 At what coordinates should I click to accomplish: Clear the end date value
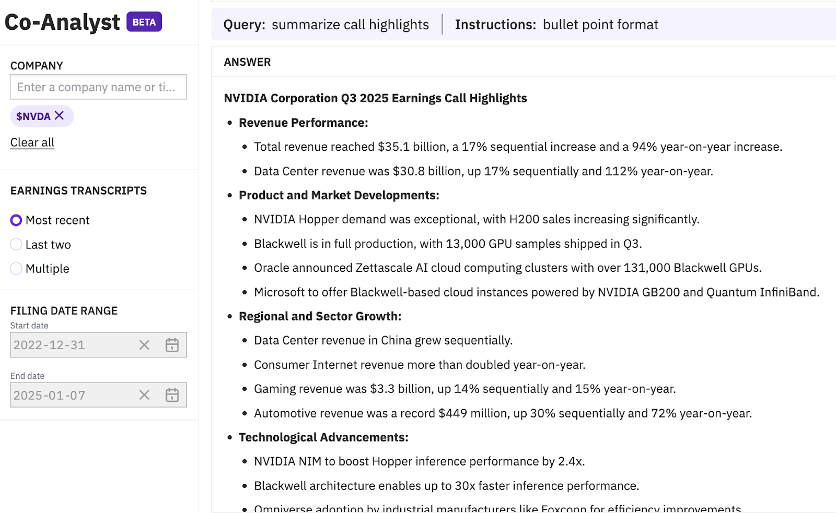coord(144,395)
